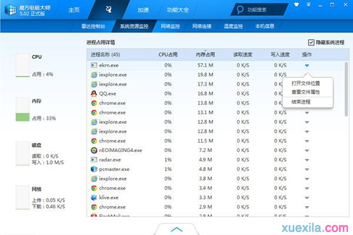353x235 pixels.
Task: Click the radar.exe process icon
Action: coord(94,160)
